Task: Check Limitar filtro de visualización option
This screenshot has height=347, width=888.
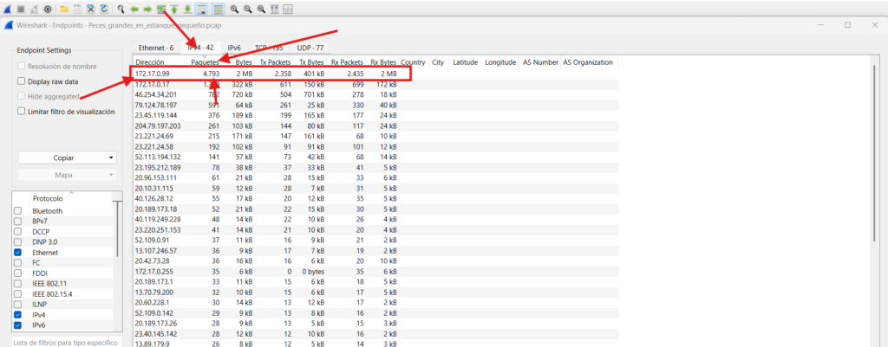Action: (x=22, y=112)
